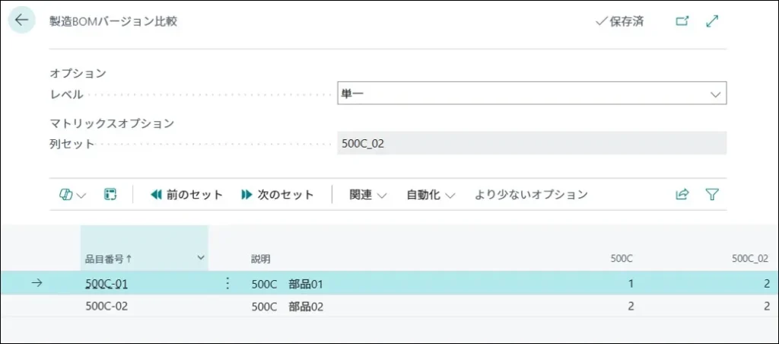The image size is (779, 344).
Task: Click より少ないオプション
Action: coord(531,195)
